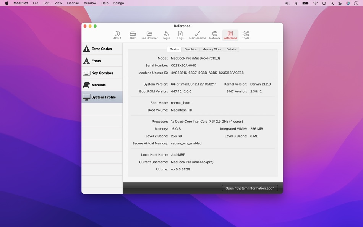
Task: Open the Help menu
Action: point(105,3)
